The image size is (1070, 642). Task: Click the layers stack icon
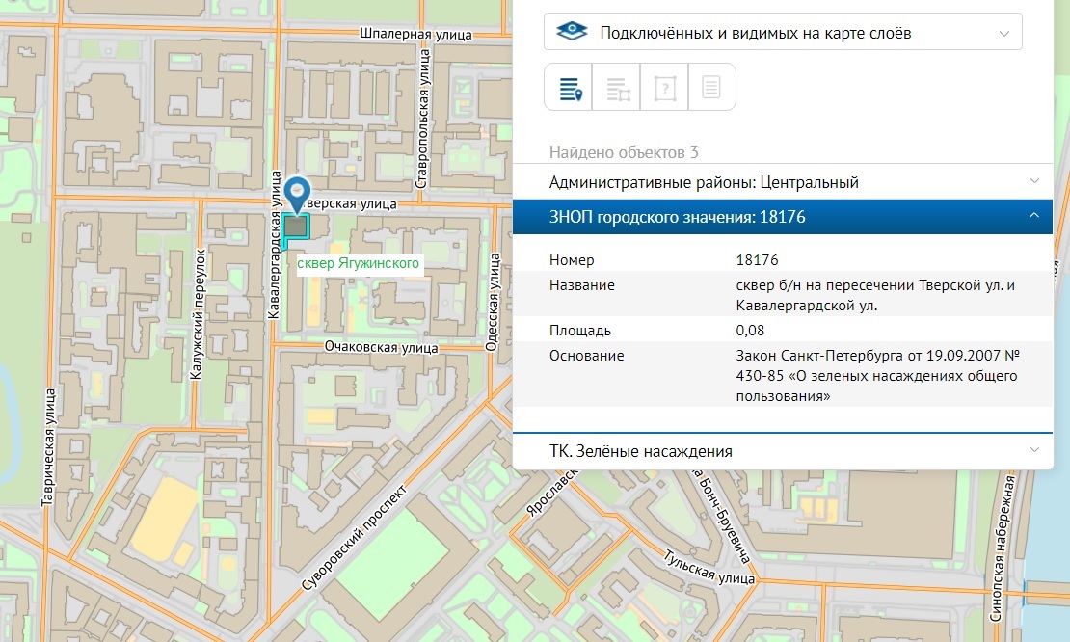(573, 33)
